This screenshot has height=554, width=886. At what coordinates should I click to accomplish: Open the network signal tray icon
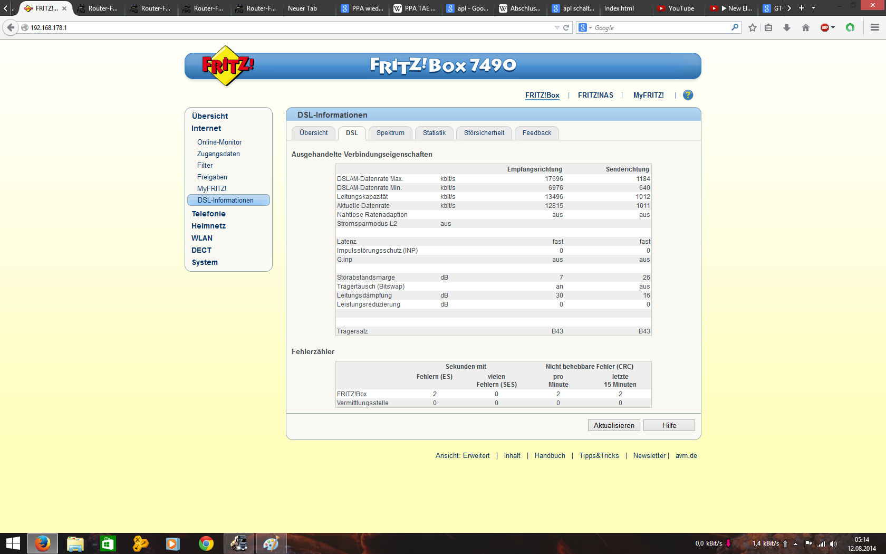click(x=821, y=543)
